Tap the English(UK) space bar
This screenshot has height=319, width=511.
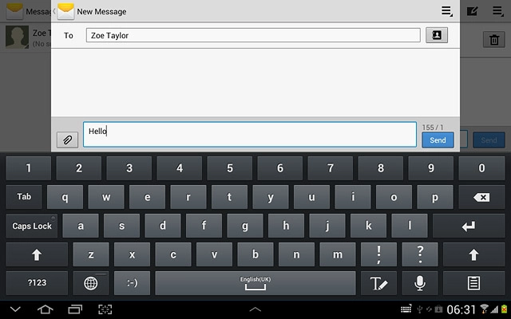(255, 283)
